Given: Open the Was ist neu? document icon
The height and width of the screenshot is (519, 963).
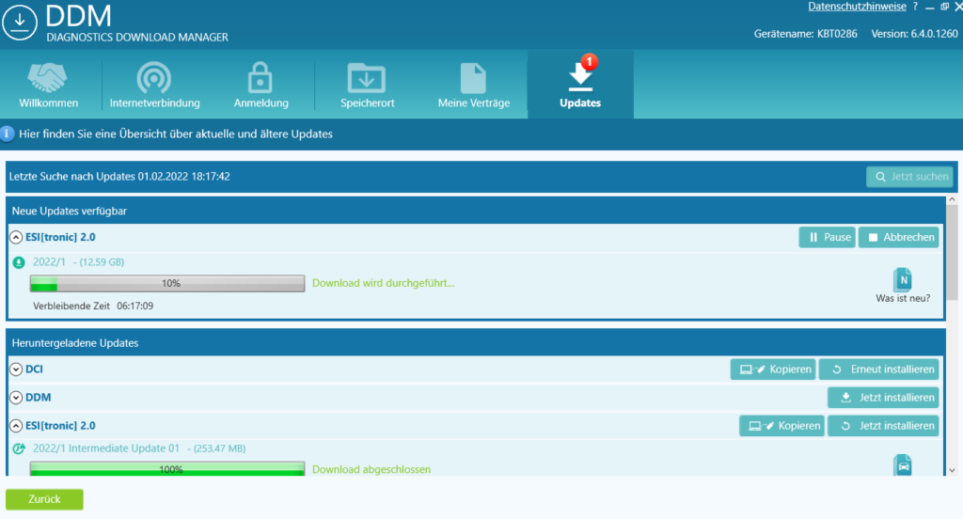Looking at the screenshot, I should [902, 279].
